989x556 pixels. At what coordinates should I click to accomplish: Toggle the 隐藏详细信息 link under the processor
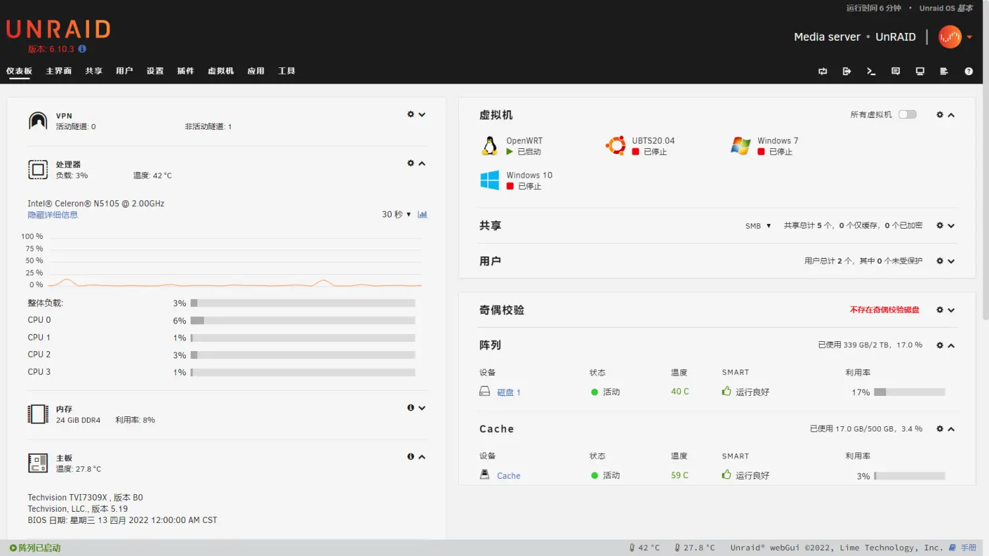(53, 214)
